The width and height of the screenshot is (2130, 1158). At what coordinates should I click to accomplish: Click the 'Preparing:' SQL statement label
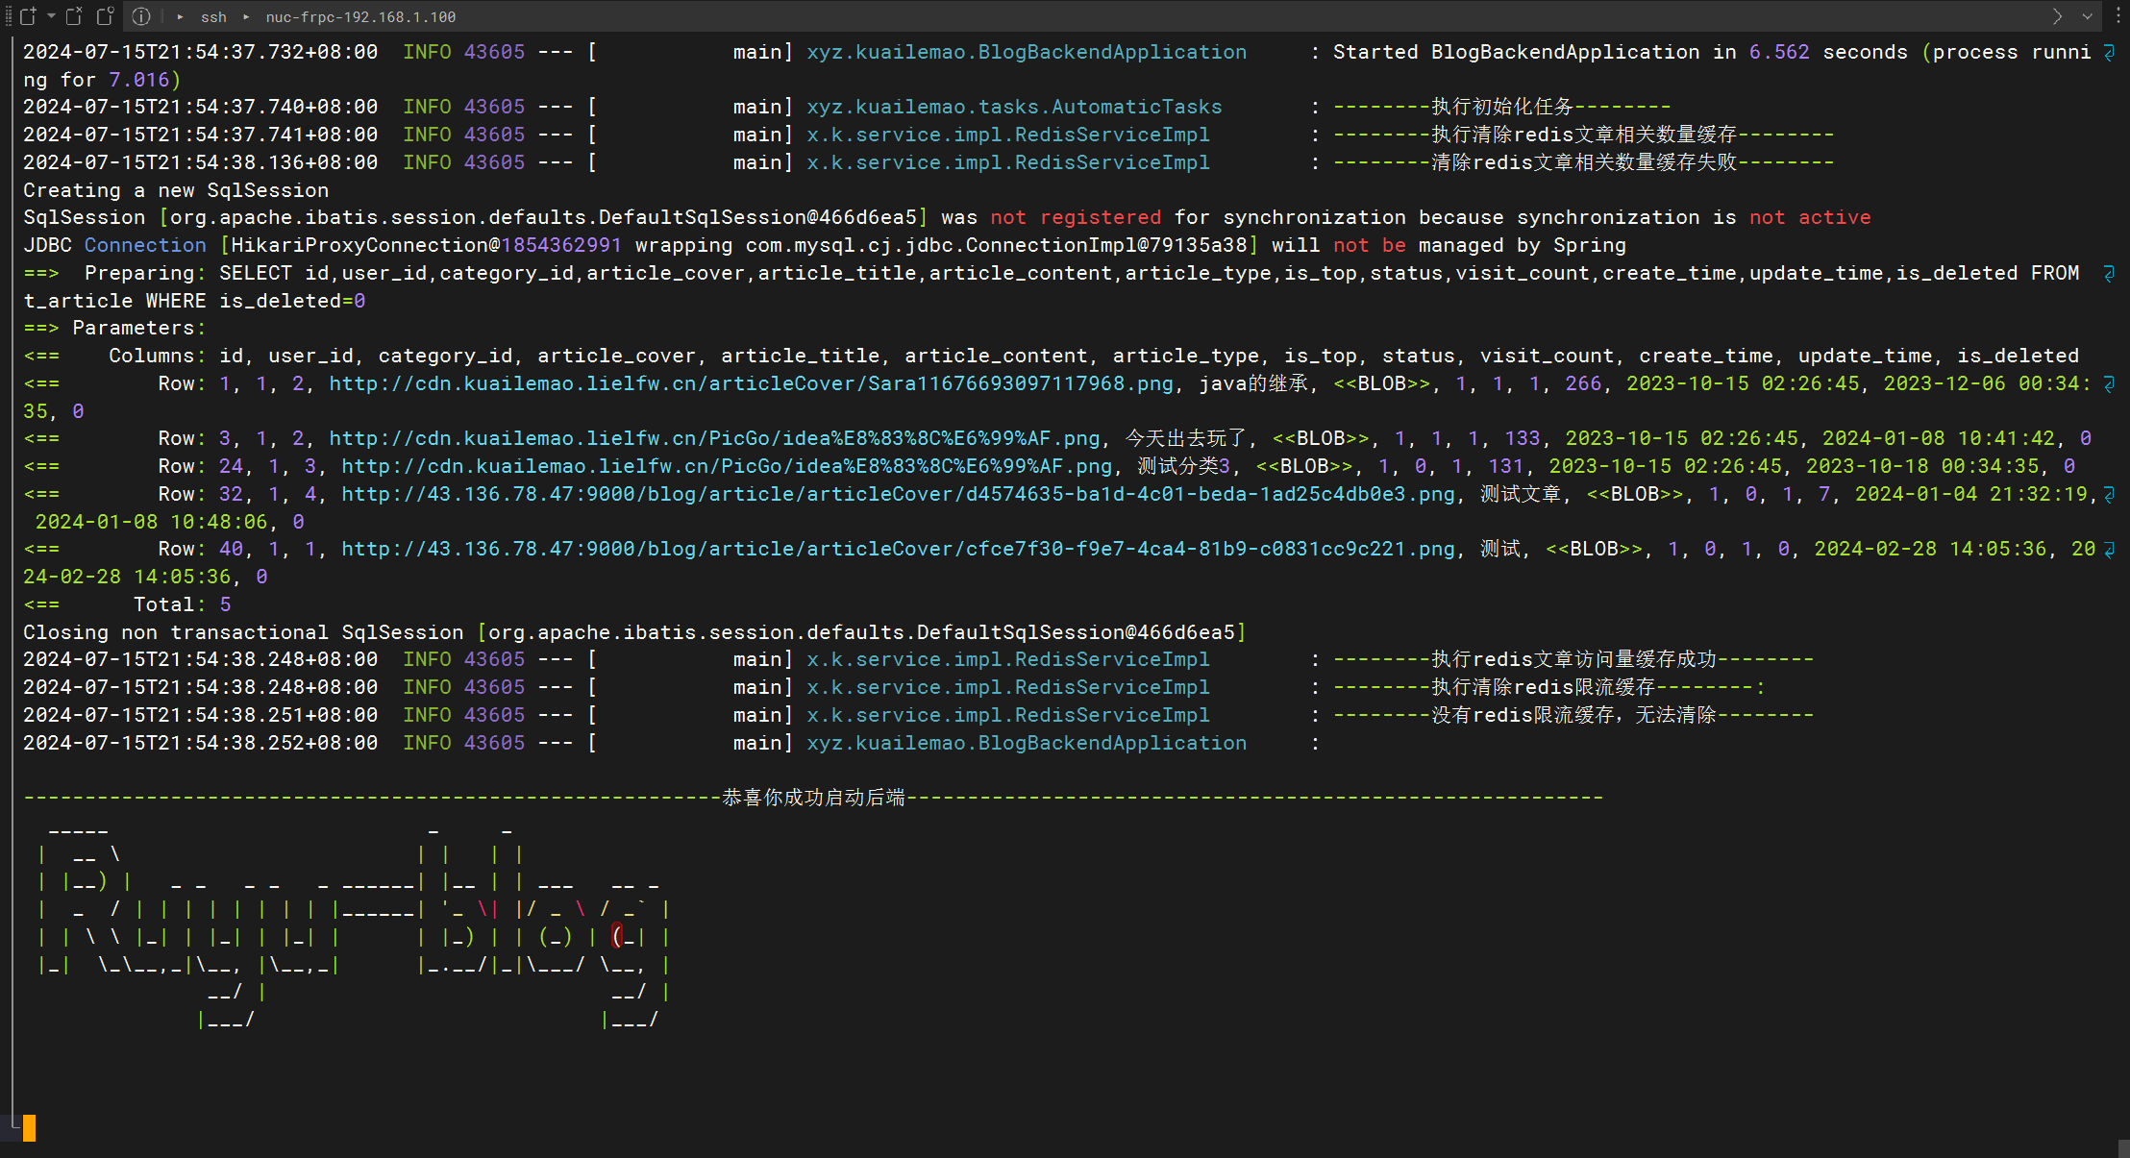coord(145,273)
